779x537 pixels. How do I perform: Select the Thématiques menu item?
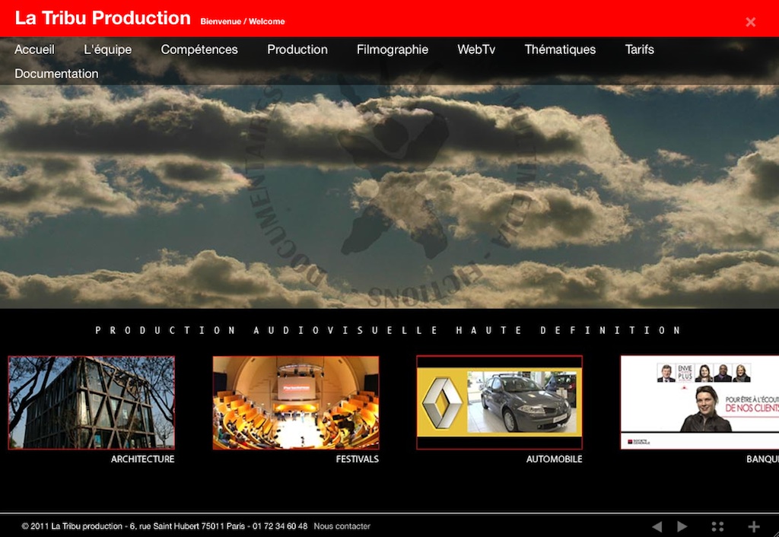[x=560, y=49]
